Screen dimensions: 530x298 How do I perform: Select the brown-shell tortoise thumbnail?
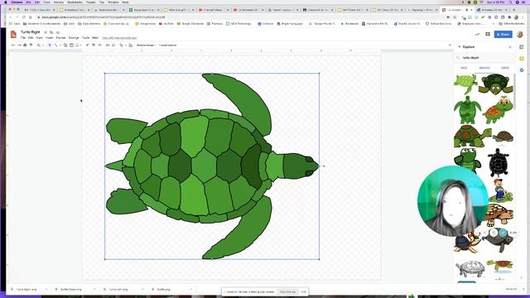[472, 136]
